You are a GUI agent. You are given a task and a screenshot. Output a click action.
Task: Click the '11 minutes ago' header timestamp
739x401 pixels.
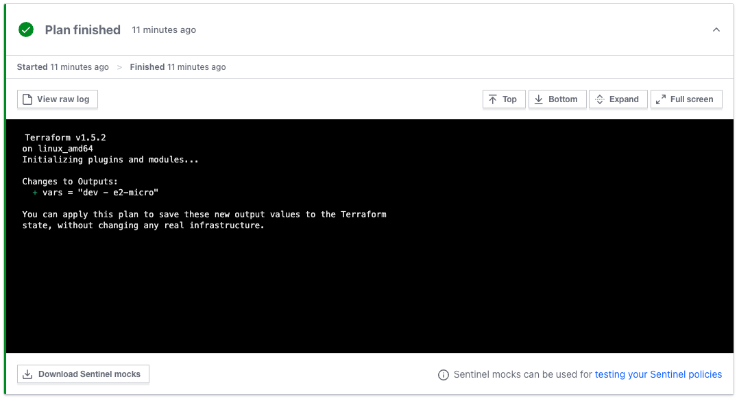(164, 29)
